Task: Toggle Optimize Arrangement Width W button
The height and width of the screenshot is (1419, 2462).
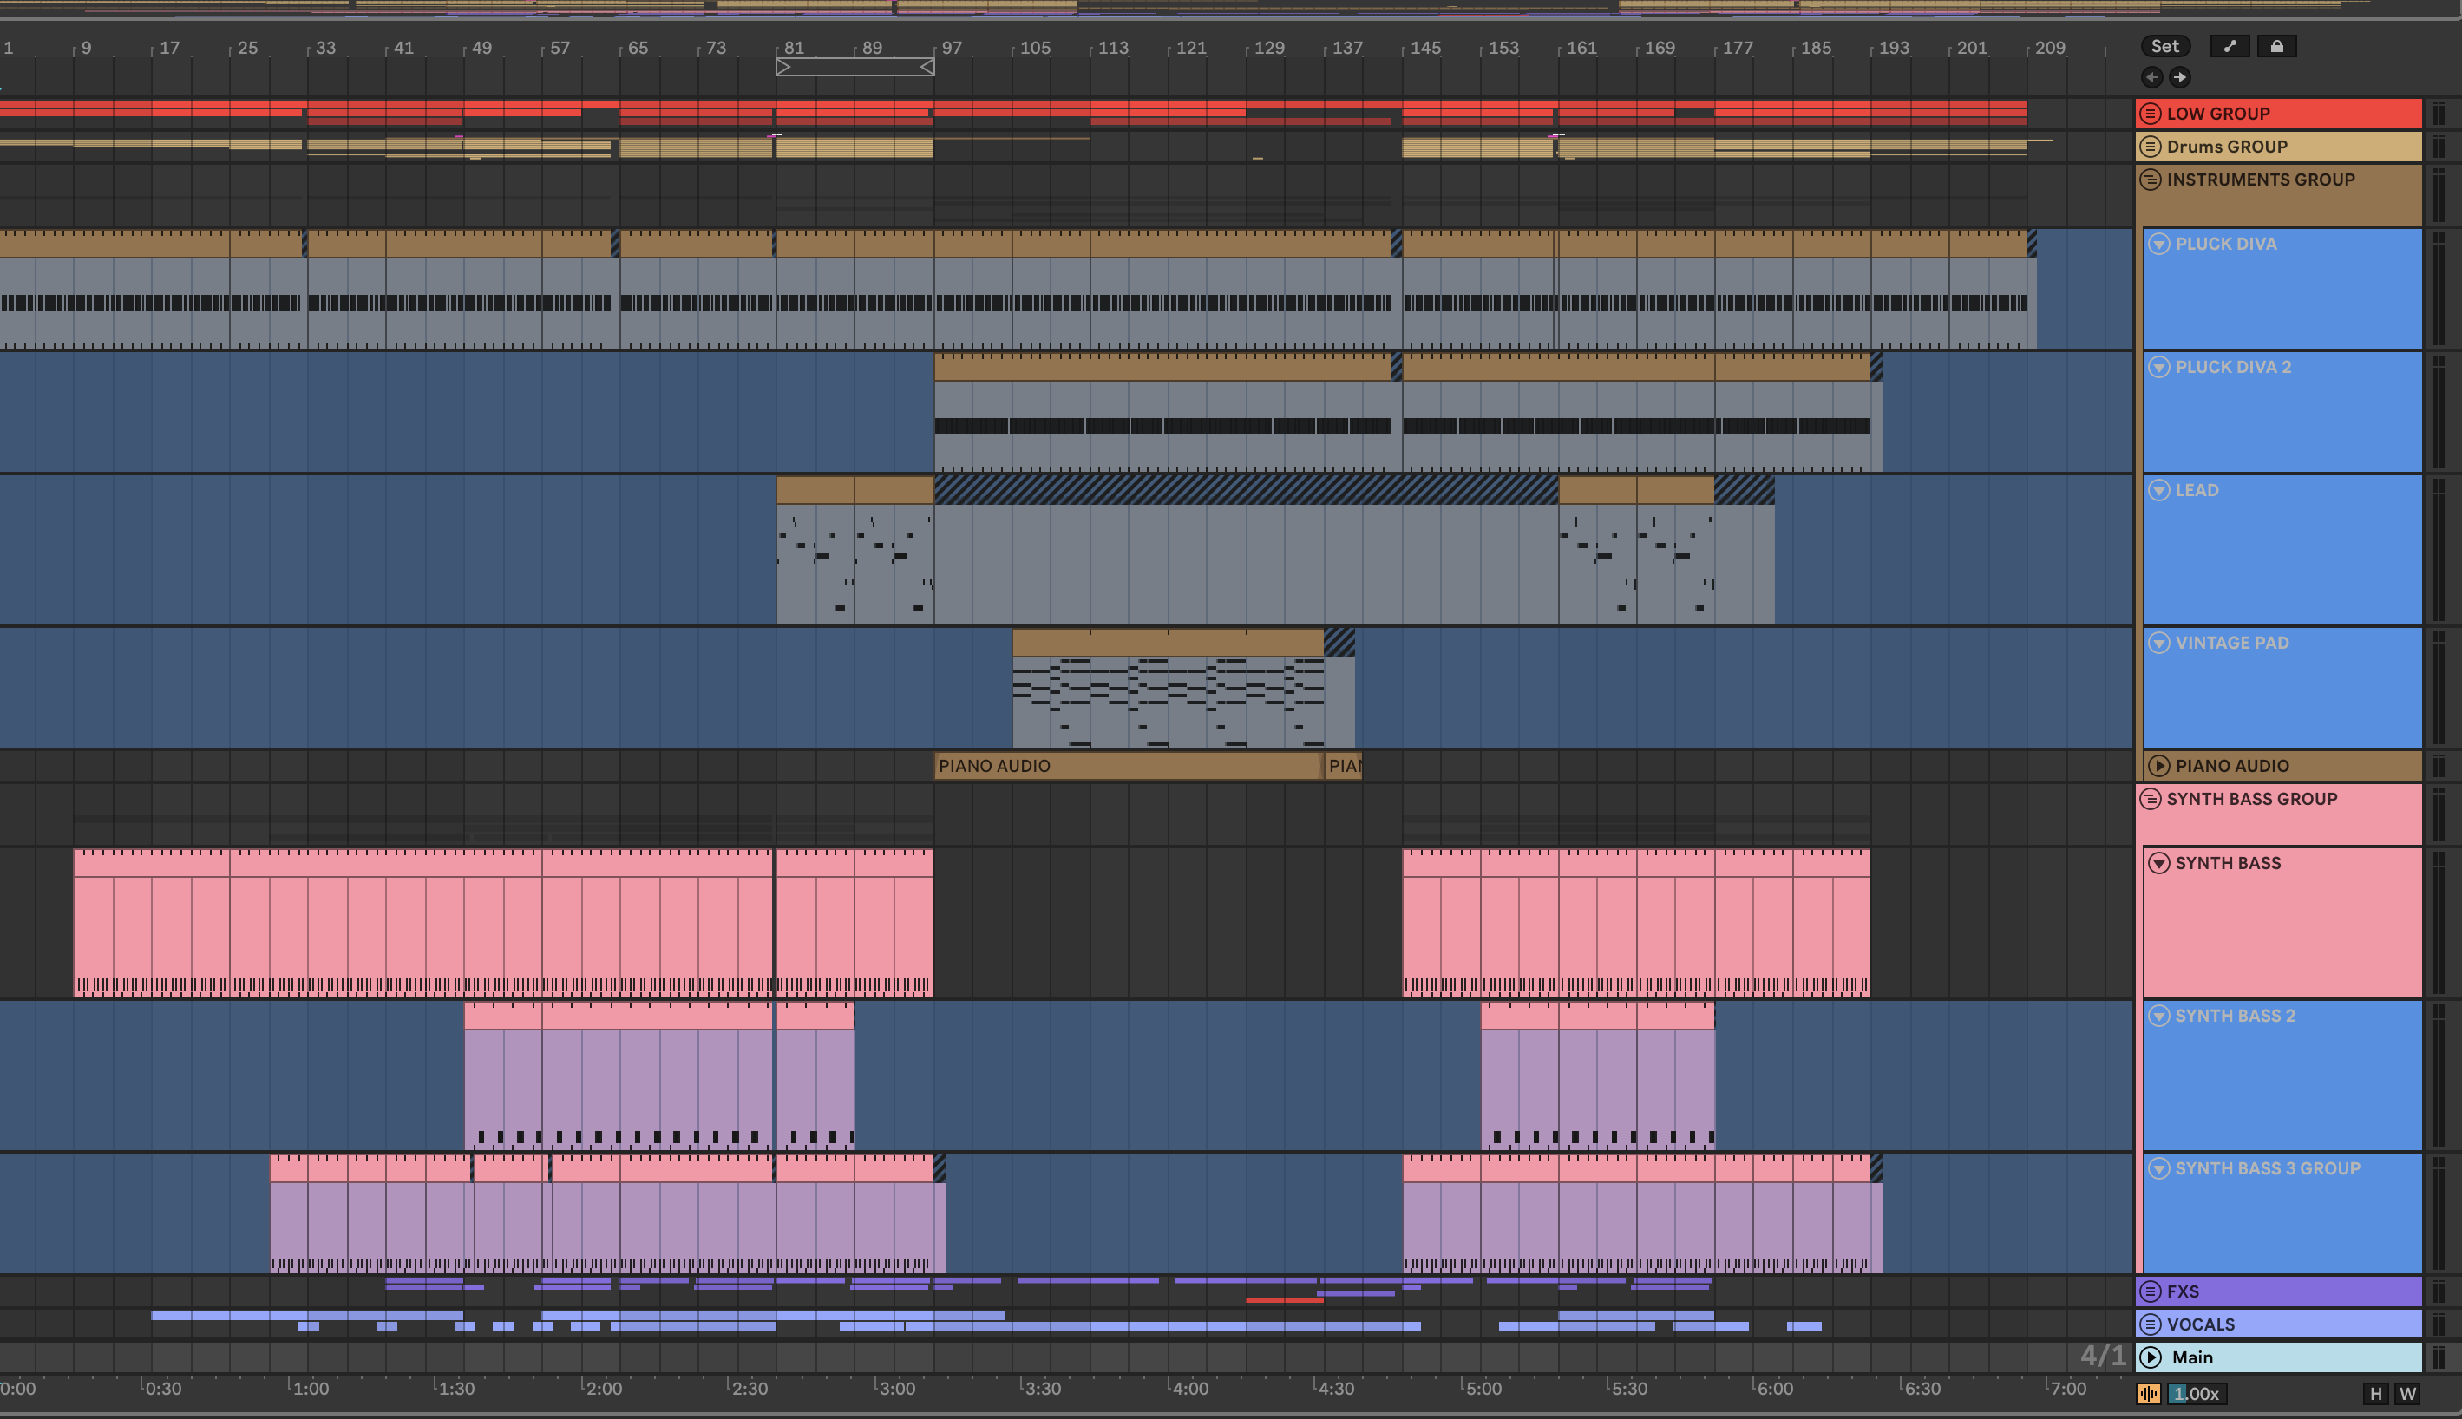Action: (2407, 1394)
